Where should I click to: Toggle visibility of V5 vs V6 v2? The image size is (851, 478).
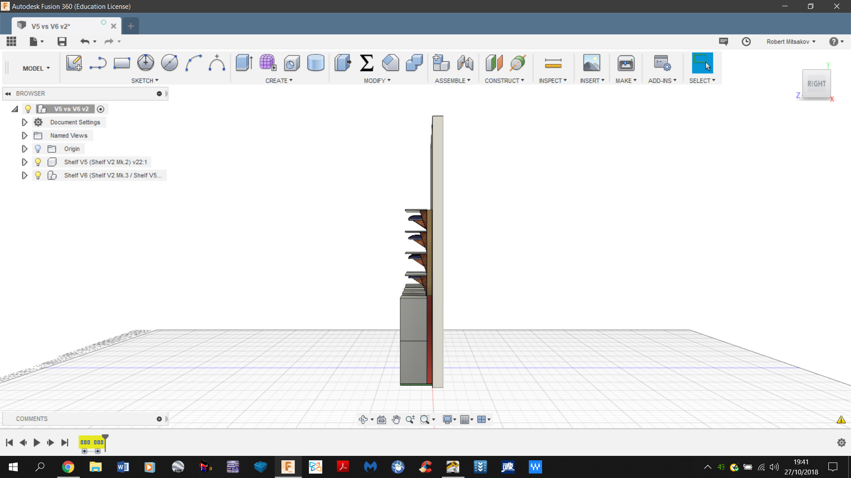click(28, 109)
